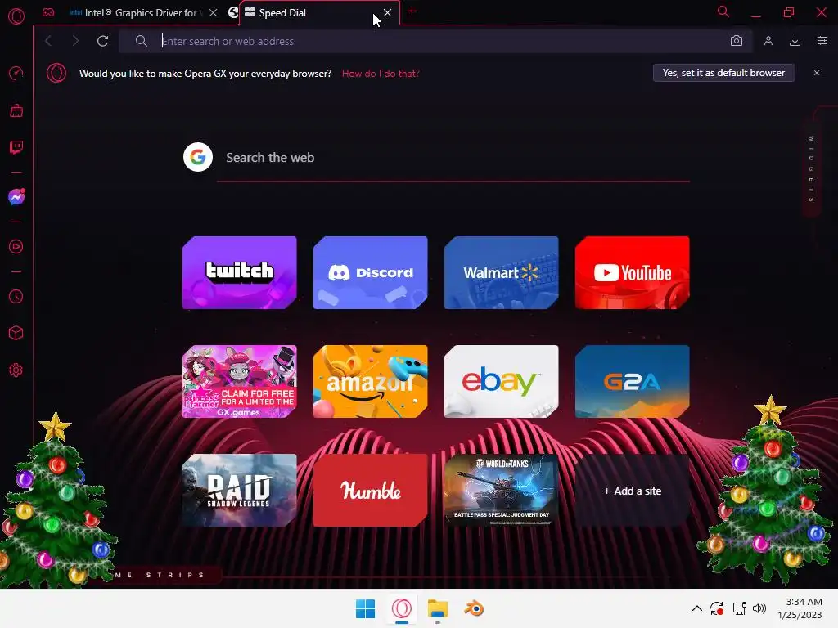The height and width of the screenshot is (628, 838).
Task: Open Settings gear in sidebar
Action: 16,370
